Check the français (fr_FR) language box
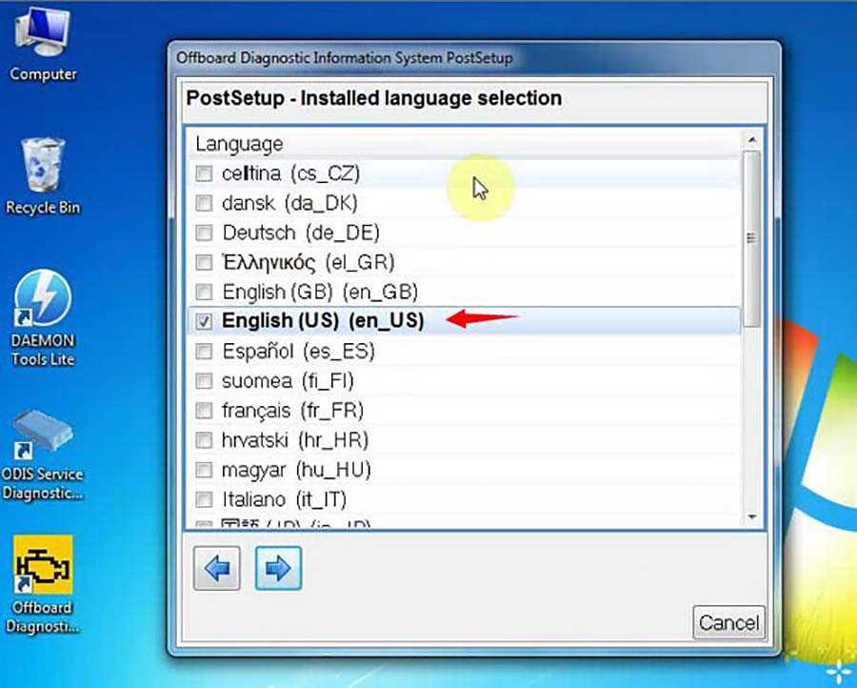857x688 pixels. pyautogui.click(x=204, y=411)
